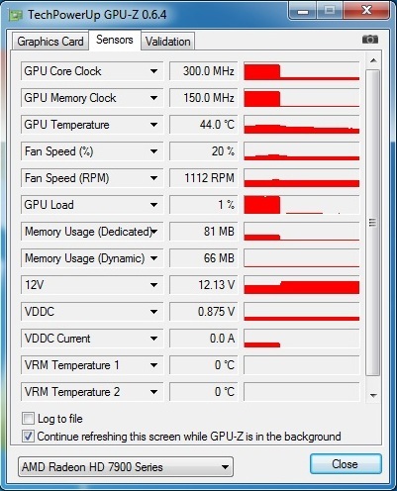397x491 pixels.
Task: Open the GPU Core Clock sensor dropdown
Action: [x=153, y=71]
